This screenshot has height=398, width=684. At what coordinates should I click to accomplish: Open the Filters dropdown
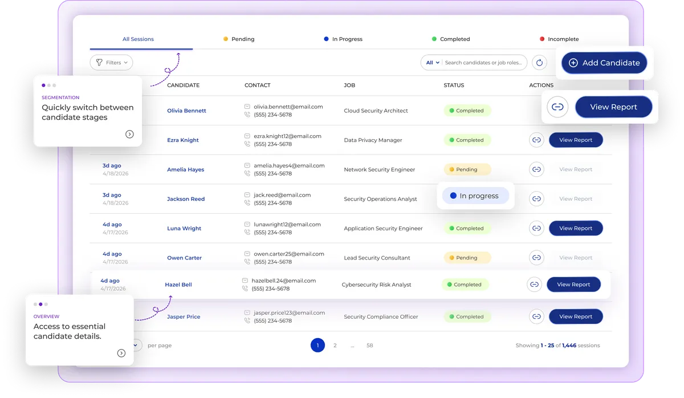coord(112,63)
